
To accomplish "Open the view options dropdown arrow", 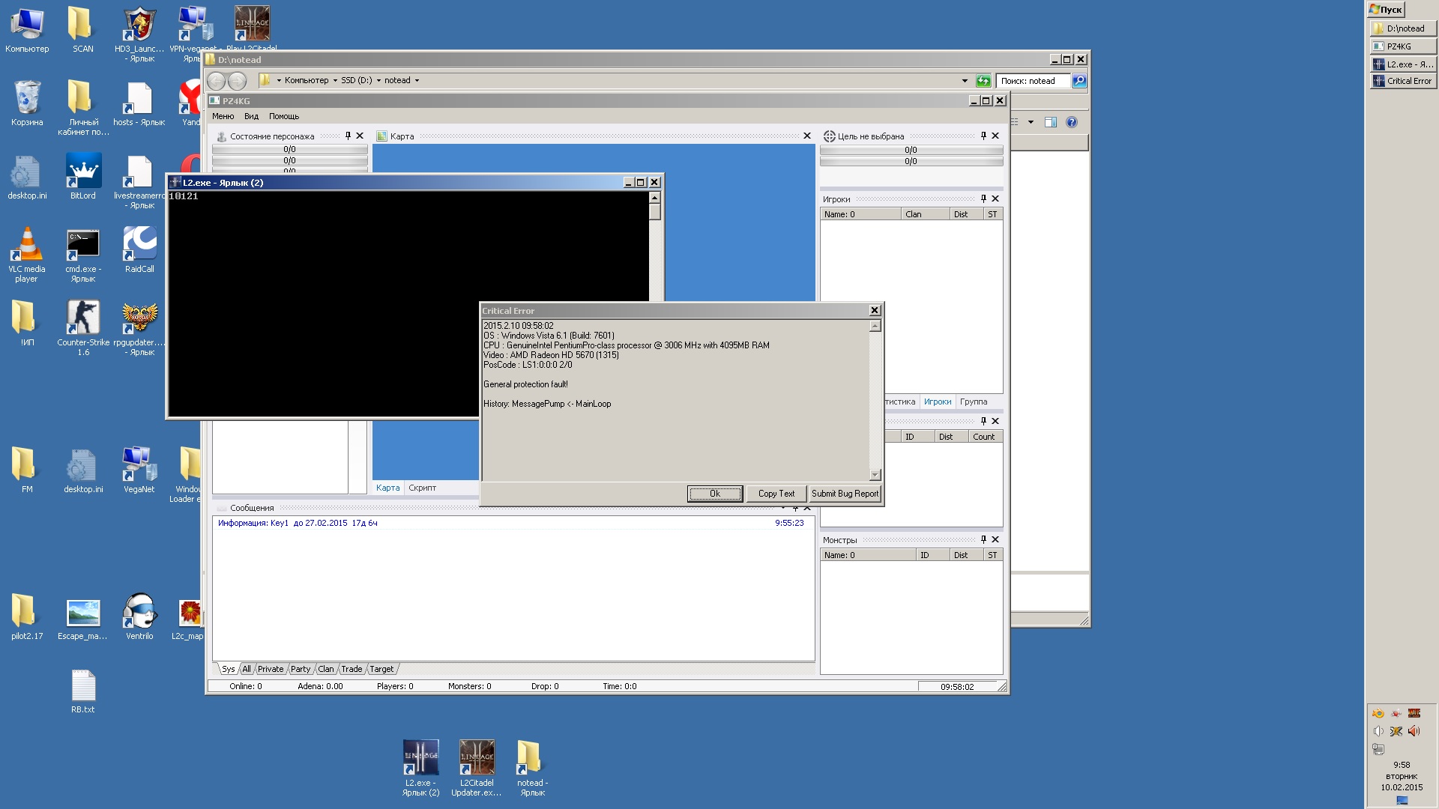I will [1031, 122].
